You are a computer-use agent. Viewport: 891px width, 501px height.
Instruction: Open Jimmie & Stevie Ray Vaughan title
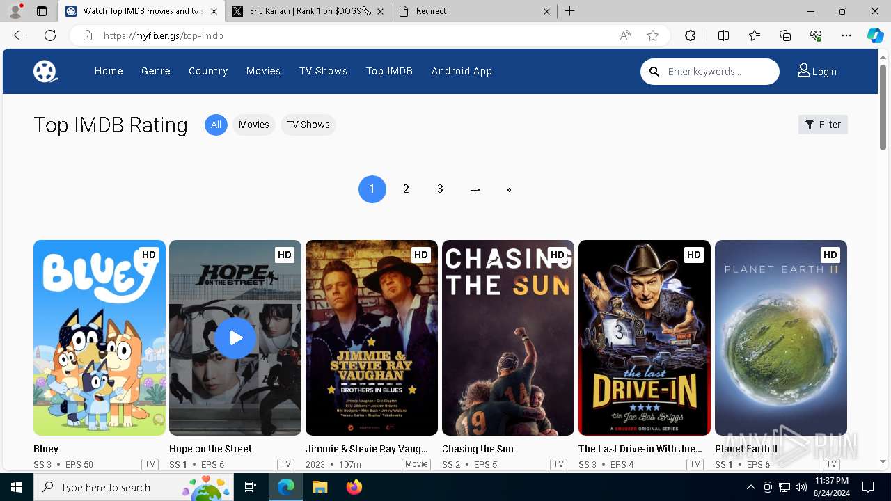367,449
